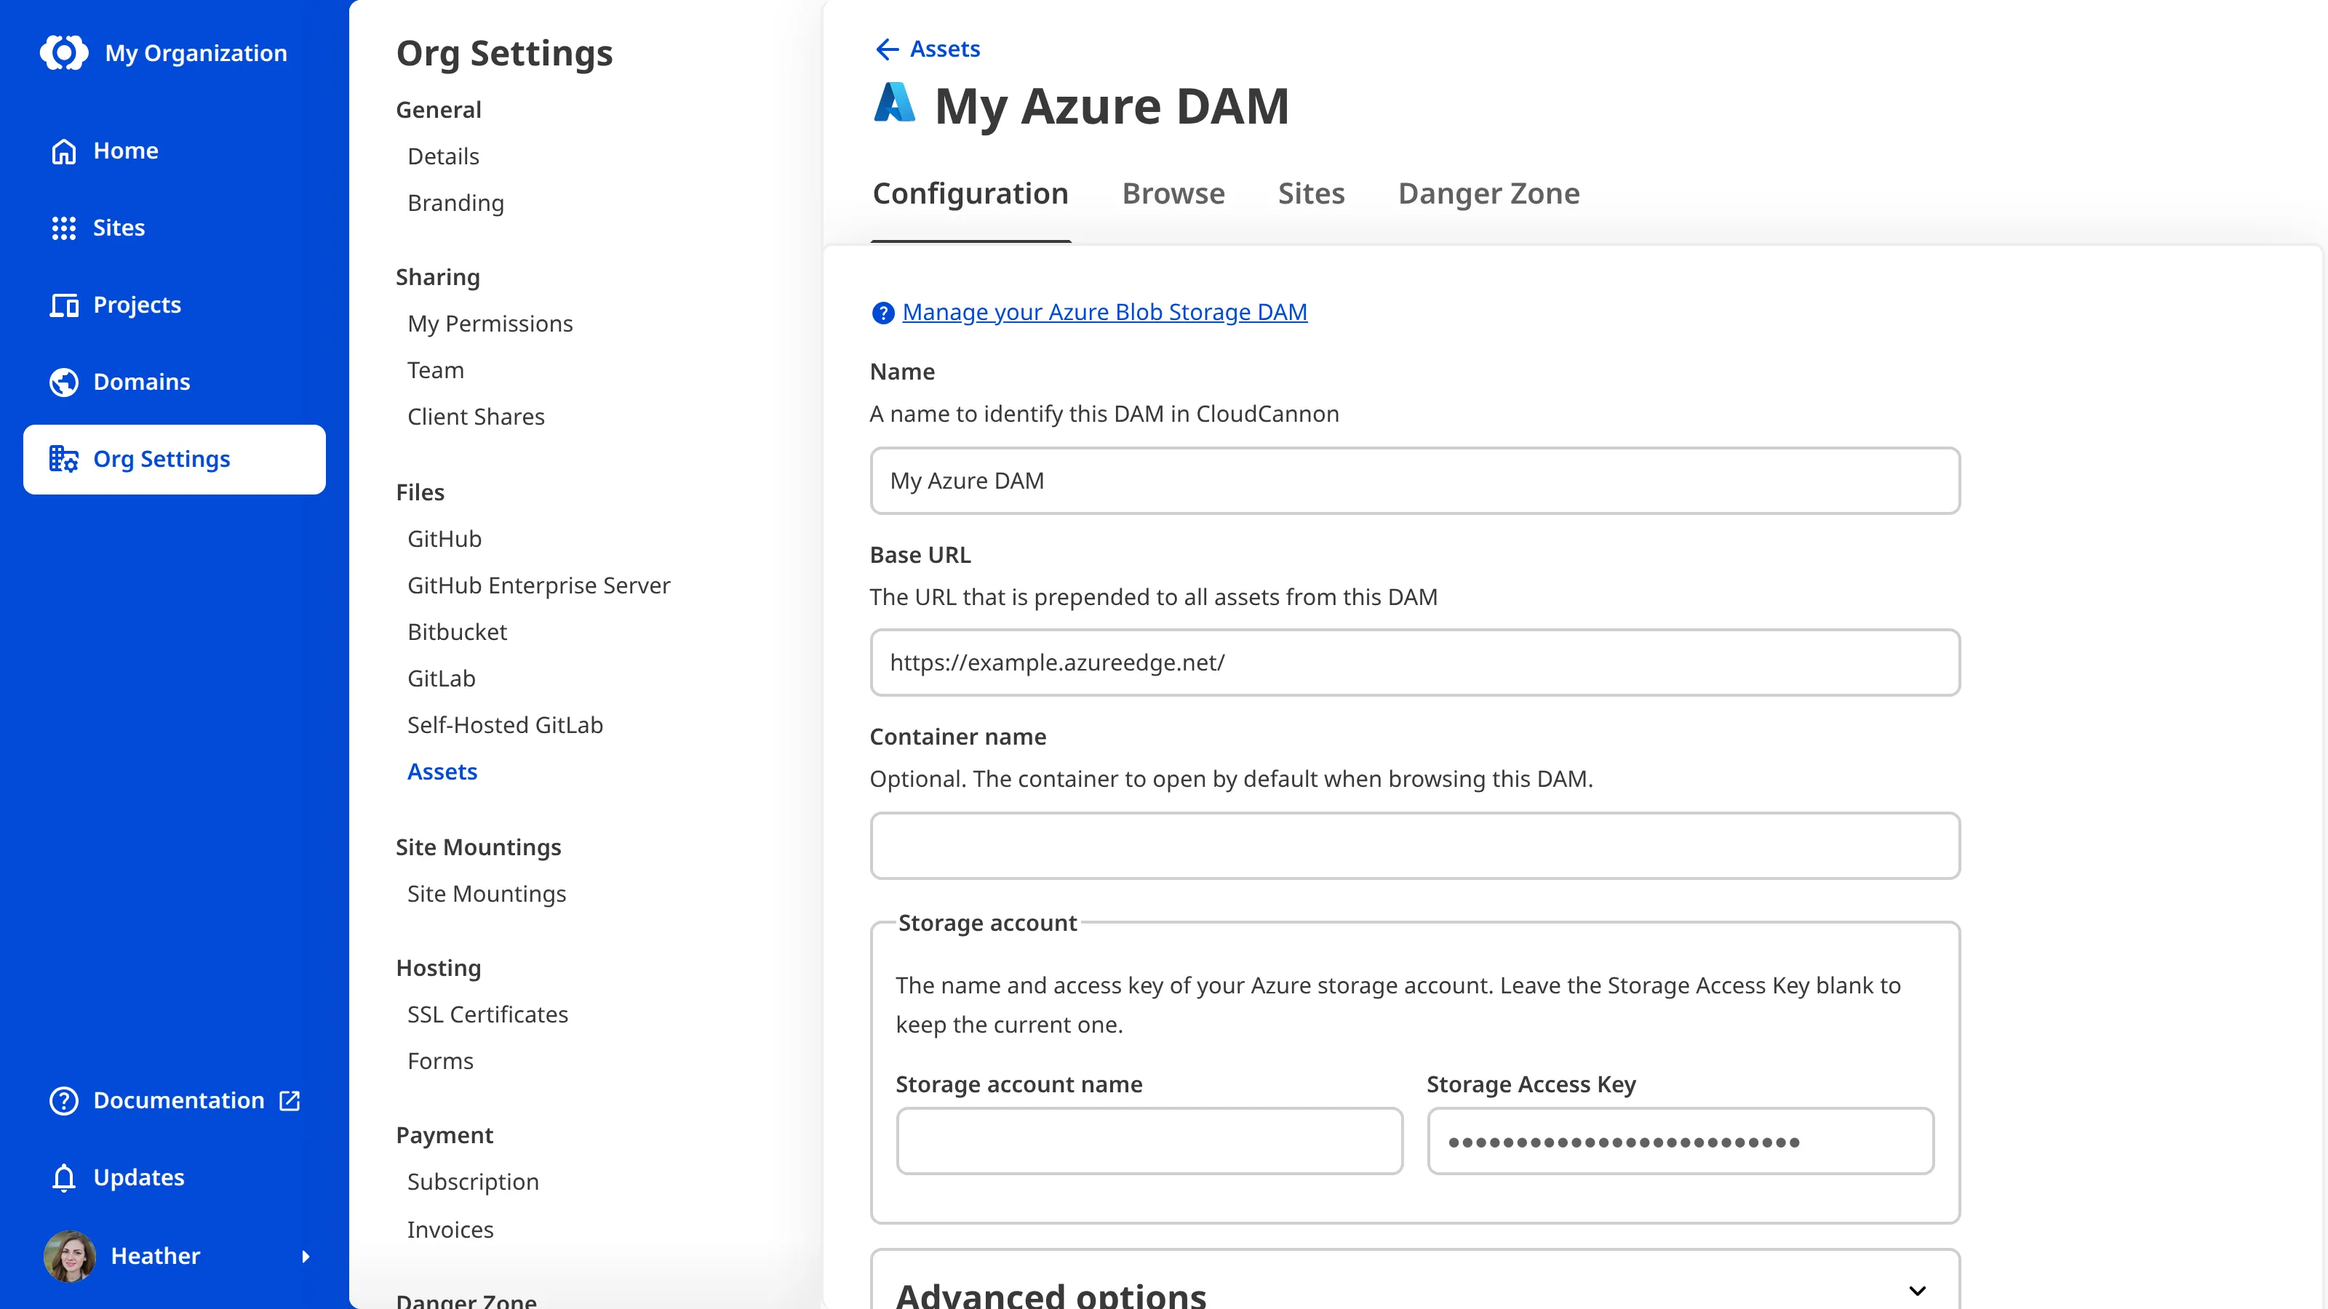
Task: Open Forms under Hosting
Action: coord(440,1062)
